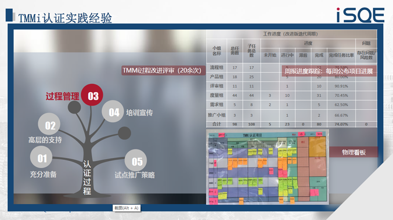Click the 推广小组 row name
This screenshot has width=393, height=220.
pyautogui.click(x=217, y=115)
